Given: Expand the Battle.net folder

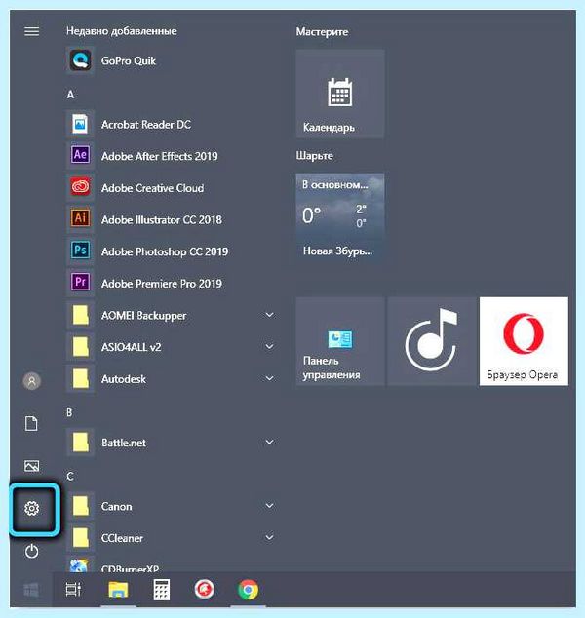Looking at the screenshot, I should pos(270,442).
